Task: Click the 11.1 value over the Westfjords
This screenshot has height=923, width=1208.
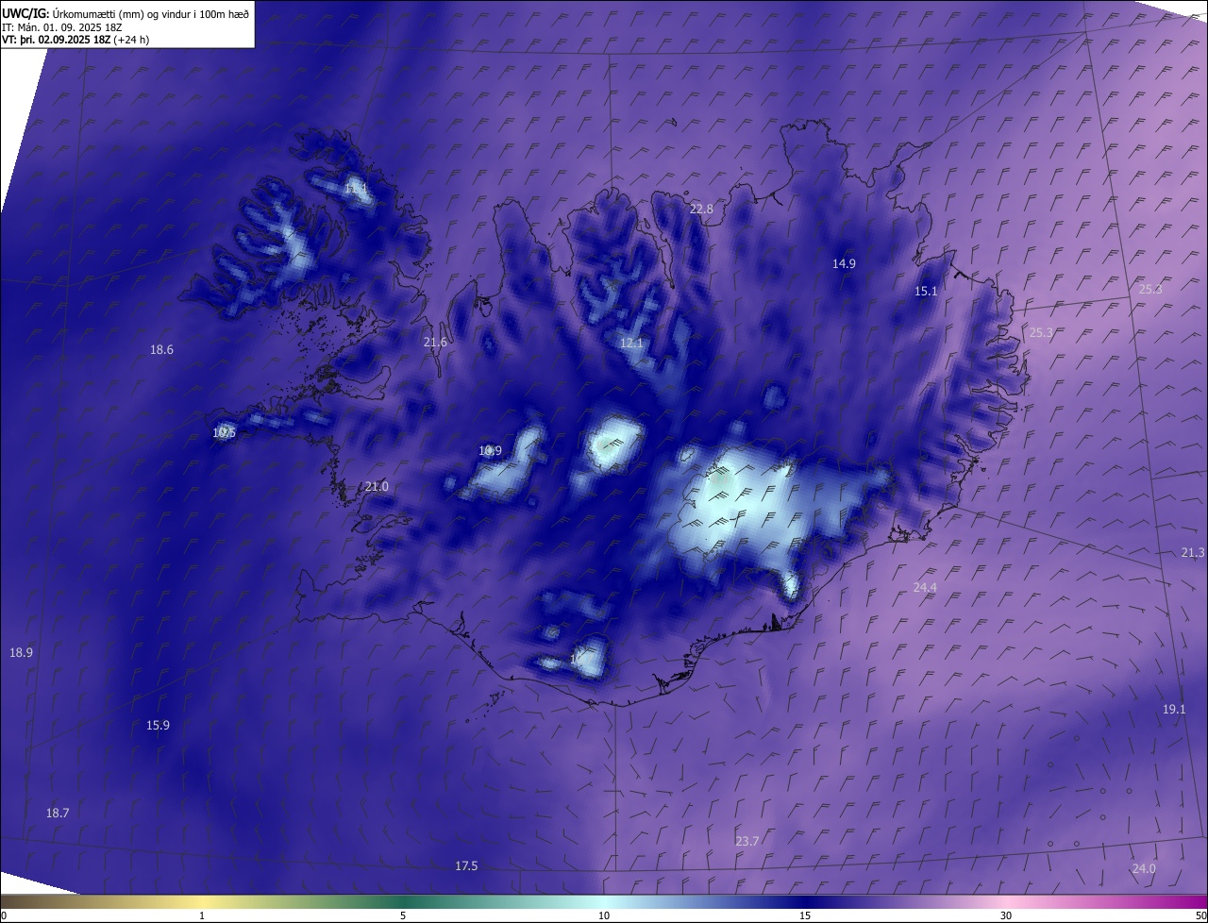Action: (x=356, y=190)
